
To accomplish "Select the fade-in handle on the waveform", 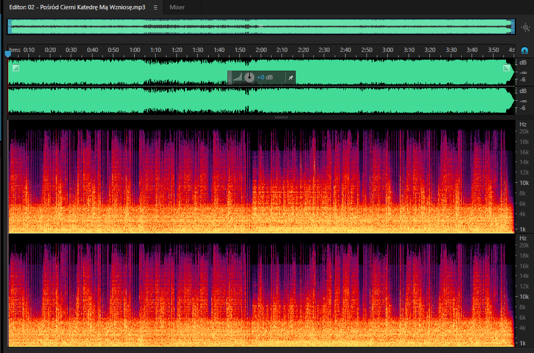I will [x=16, y=68].
